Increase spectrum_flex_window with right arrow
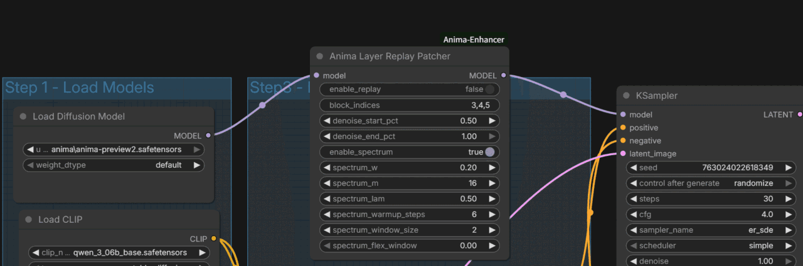The image size is (803, 266). (x=492, y=246)
